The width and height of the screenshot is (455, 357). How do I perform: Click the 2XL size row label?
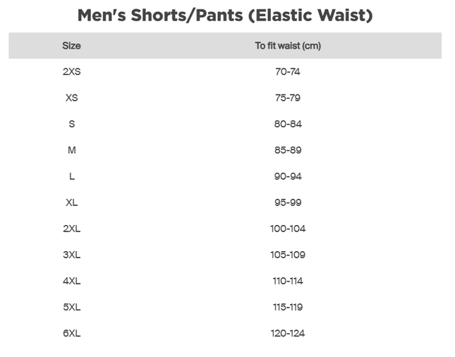tap(71, 229)
